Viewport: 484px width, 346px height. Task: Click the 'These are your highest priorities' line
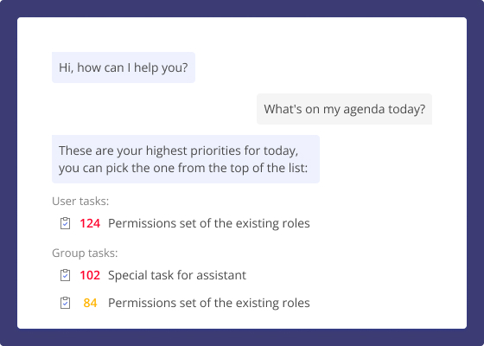(x=178, y=151)
